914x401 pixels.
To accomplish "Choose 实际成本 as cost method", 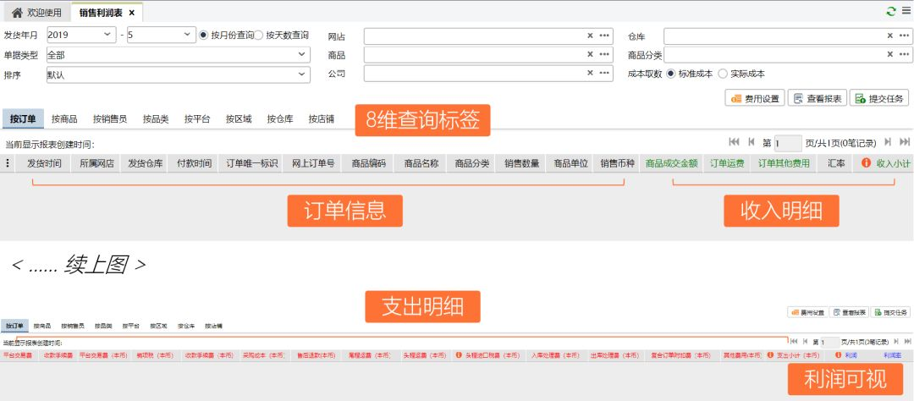I will pos(722,74).
